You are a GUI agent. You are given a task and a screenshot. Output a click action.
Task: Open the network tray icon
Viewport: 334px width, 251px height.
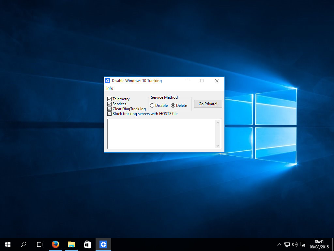point(287,244)
